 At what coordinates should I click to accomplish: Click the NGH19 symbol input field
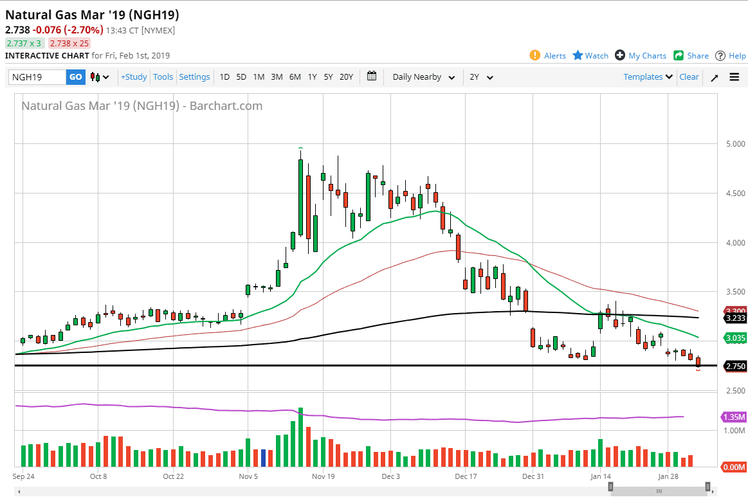tap(37, 76)
